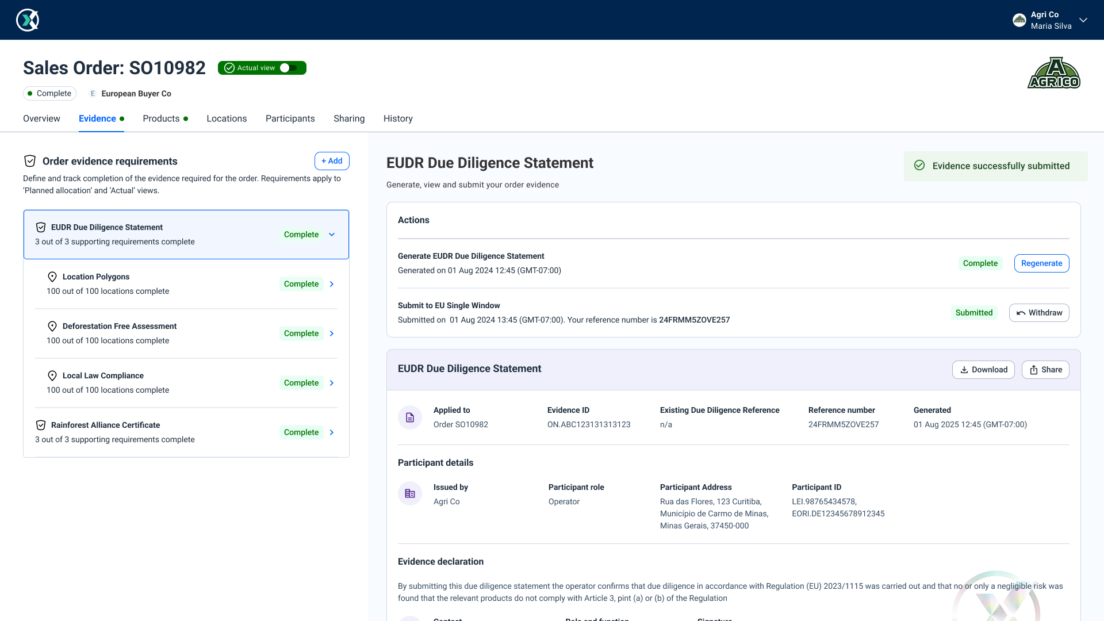Toggle the Actual view switch
The height and width of the screenshot is (621, 1104).
(x=288, y=68)
